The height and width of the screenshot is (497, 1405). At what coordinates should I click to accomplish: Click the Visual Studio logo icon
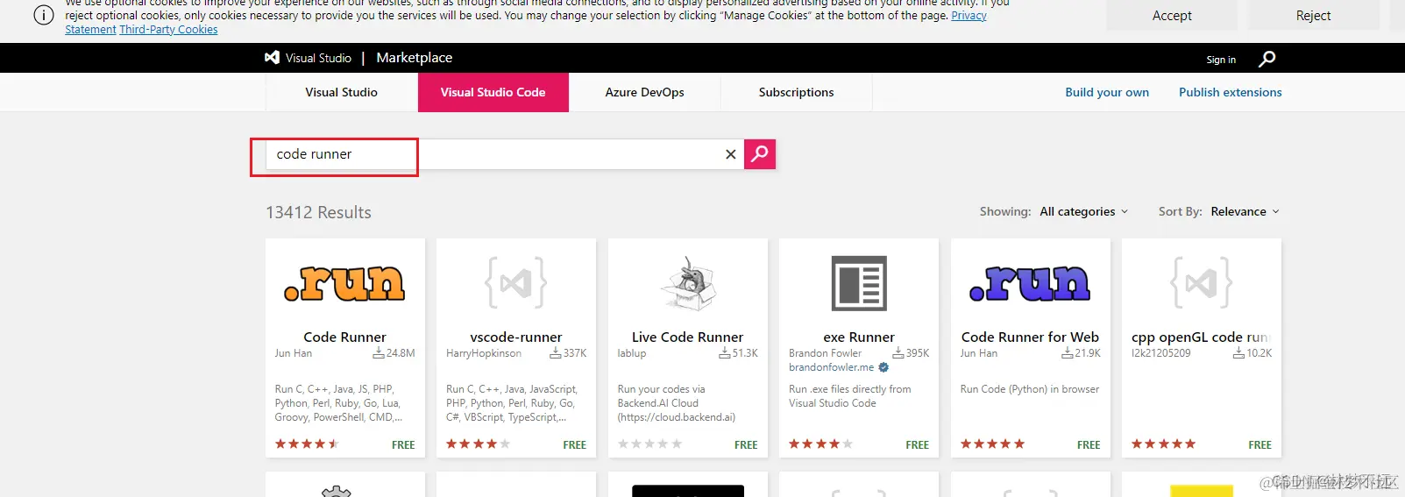[272, 58]
